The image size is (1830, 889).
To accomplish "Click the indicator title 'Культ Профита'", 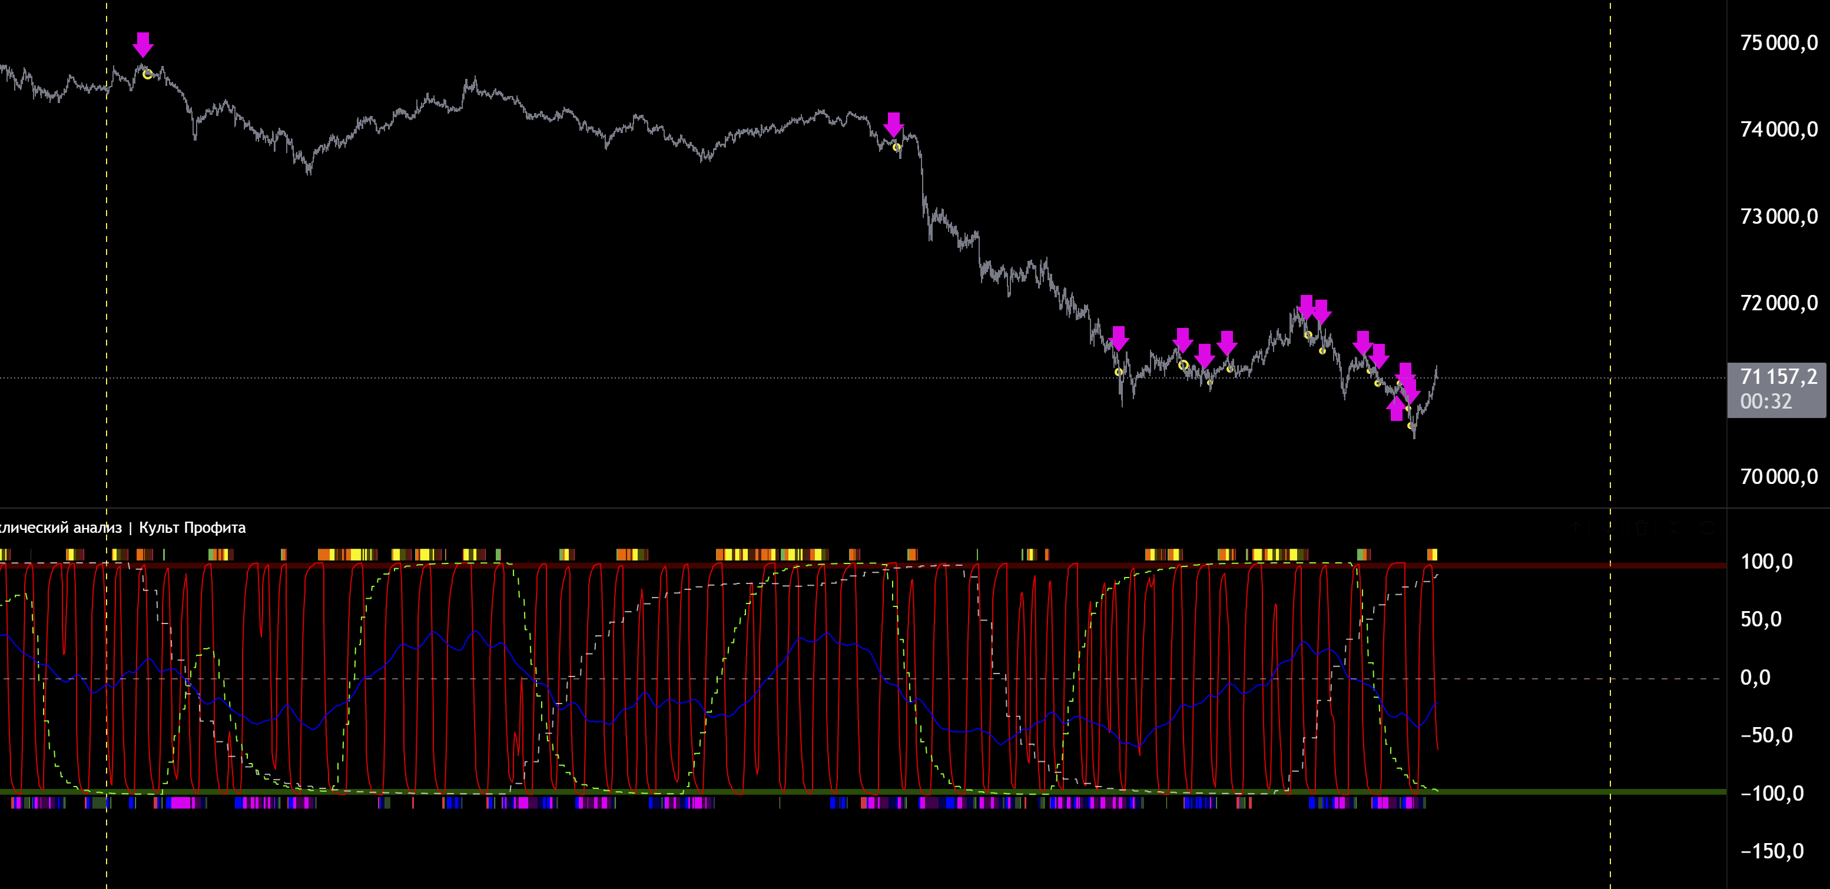I will coord(192,528).
